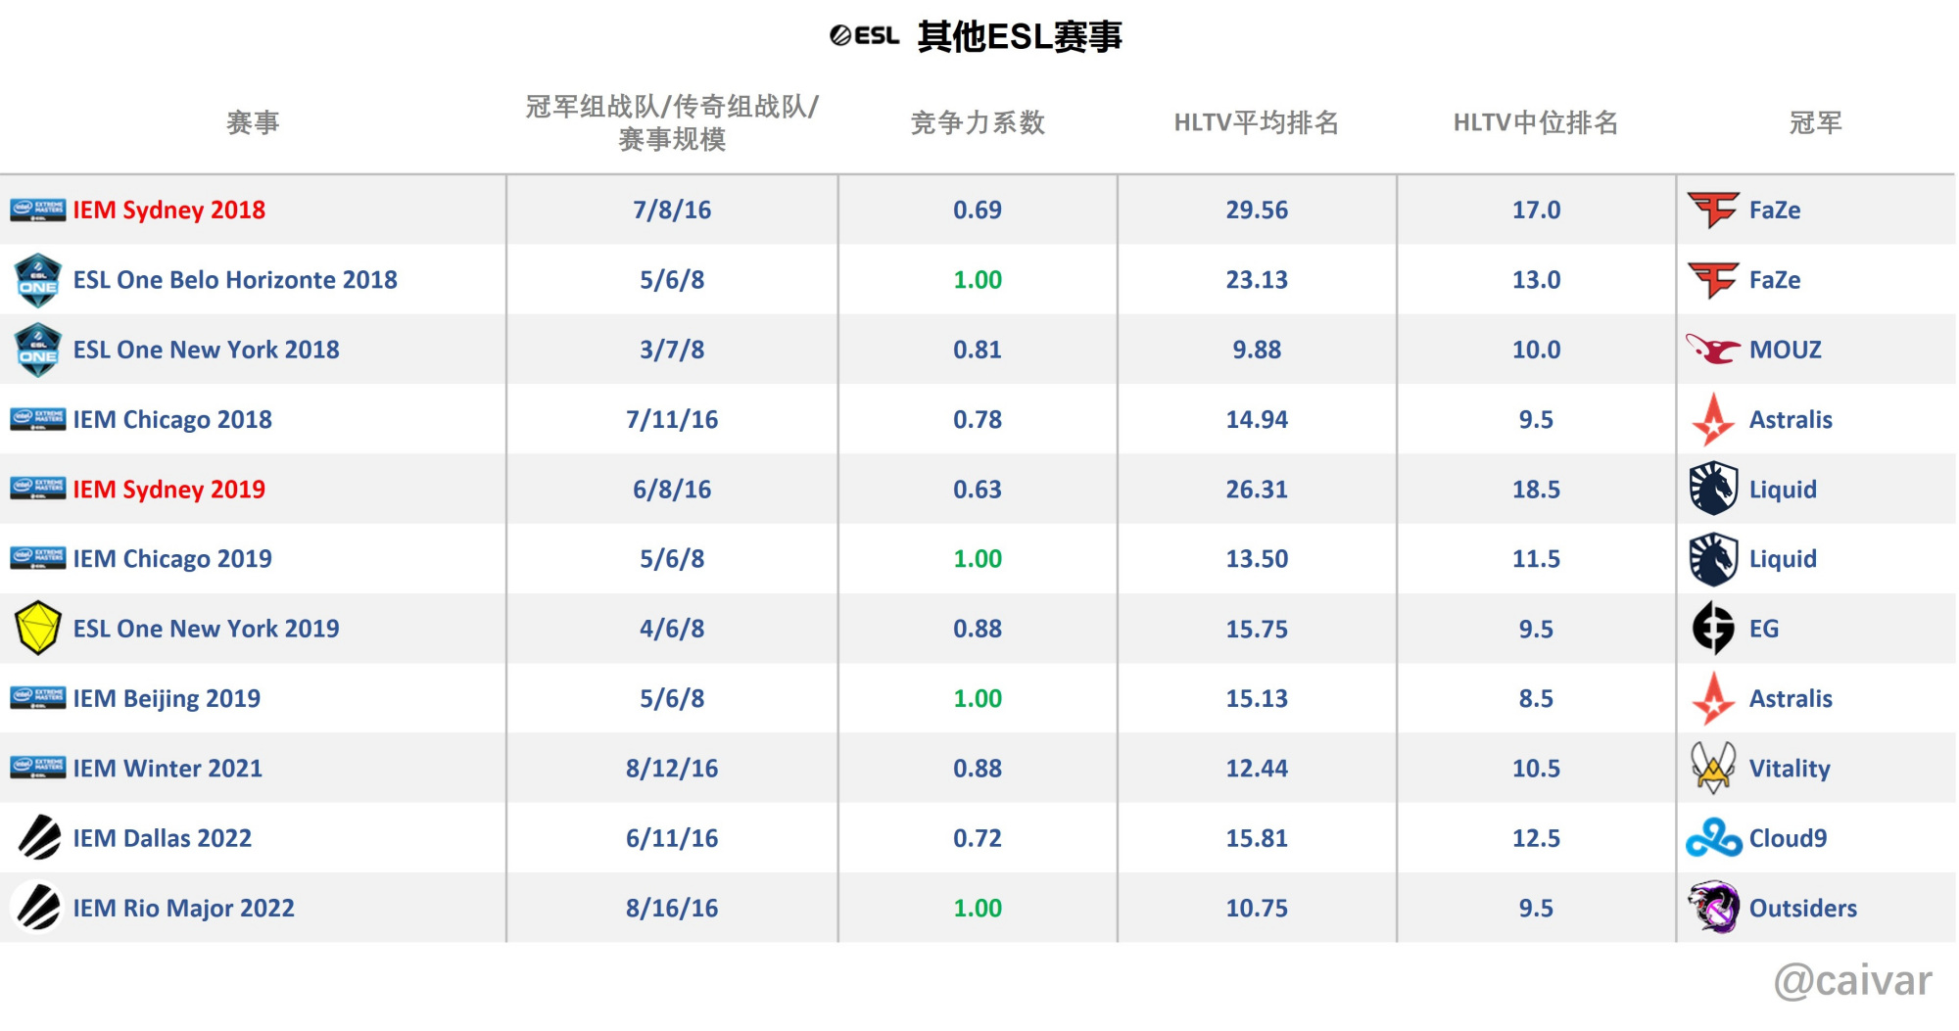Select the 0.63 competitiveness value
This screenshot has height=1031, width=1959.
(978, 489)
